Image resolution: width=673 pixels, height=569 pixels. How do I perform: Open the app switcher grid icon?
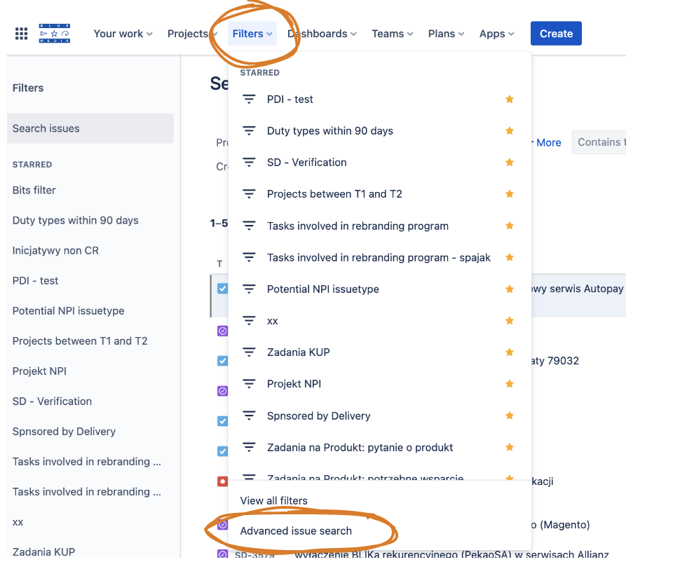click(x=21, y=34)
